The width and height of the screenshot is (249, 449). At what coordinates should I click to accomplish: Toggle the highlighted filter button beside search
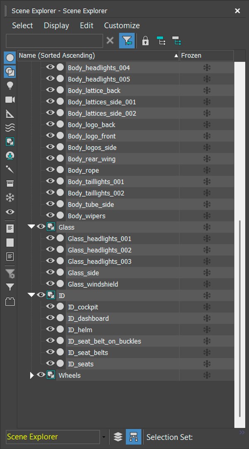tap(127, 41)
